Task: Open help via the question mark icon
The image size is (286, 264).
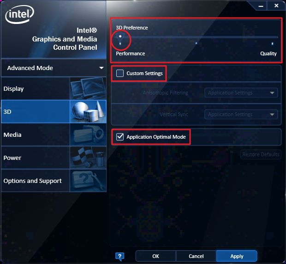Action: point(119,256)
